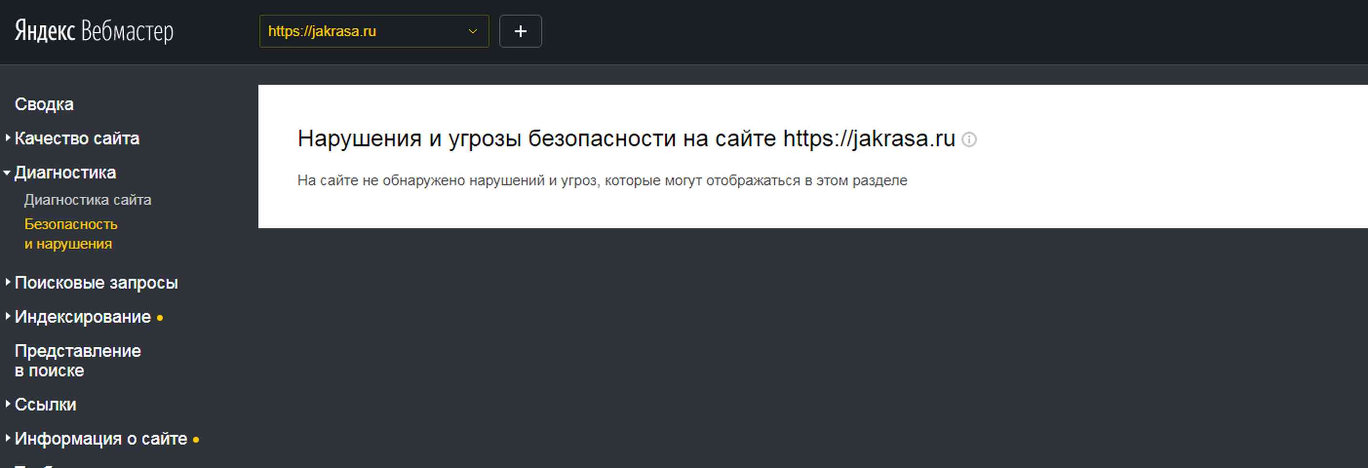Click the Яндекс logo
The image size is (1368, 468).
point(44,31)
